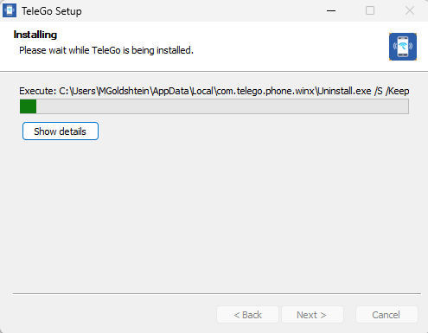Click the TeleGo phone logo in header
Viewport: 428px width, 333px height.
[403, 47]
